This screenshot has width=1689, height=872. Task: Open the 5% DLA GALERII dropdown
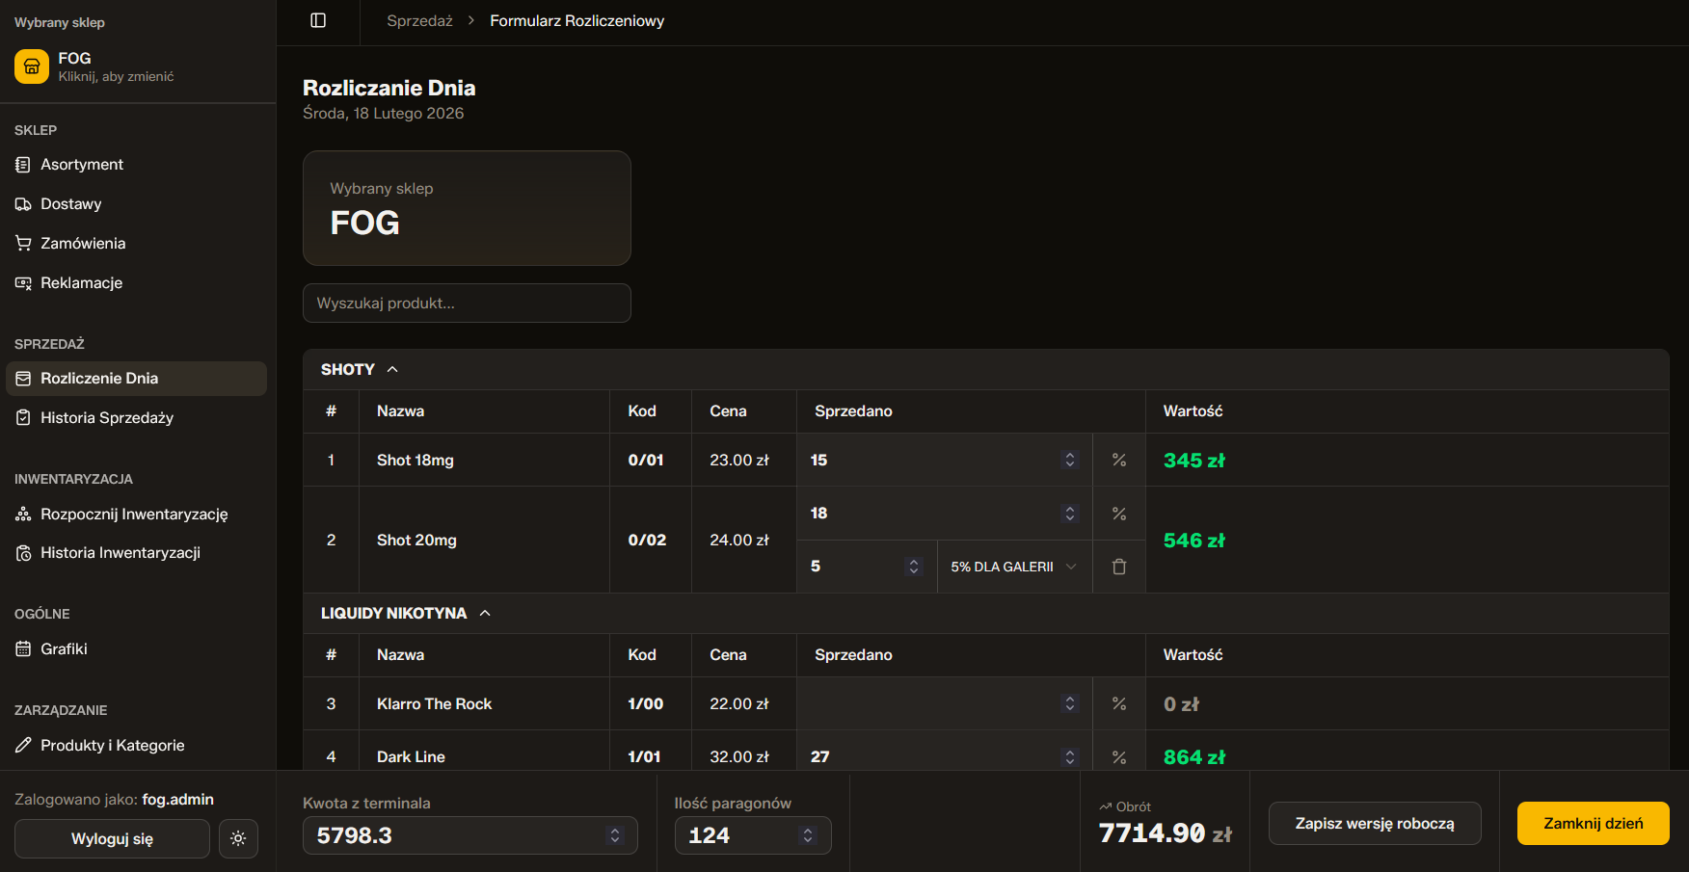(x=1013, y=567)
